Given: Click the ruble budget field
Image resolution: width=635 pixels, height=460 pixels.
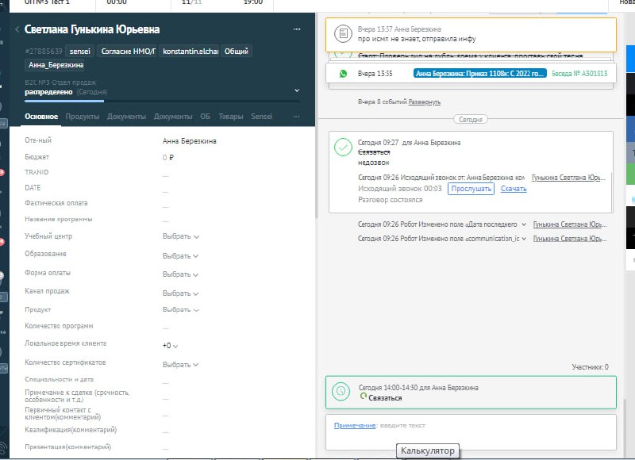Looking at the screenshot, I should point(168,158).
